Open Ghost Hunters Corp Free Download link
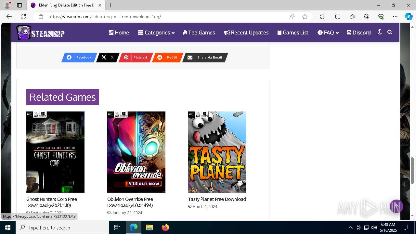Viewport: 416px width, 234px height. [x=52, y=202]
